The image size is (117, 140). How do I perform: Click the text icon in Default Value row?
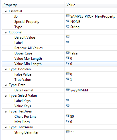click(x=67, y=37)
